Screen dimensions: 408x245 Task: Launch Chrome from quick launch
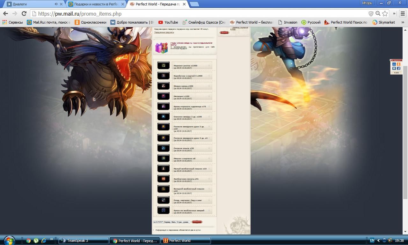tap(28, 241)
